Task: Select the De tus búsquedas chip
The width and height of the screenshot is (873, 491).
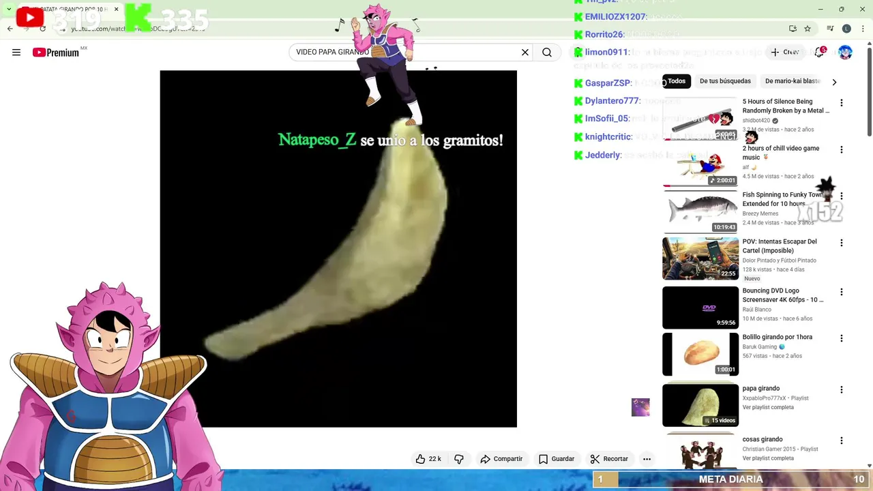Action: [725, 81]
